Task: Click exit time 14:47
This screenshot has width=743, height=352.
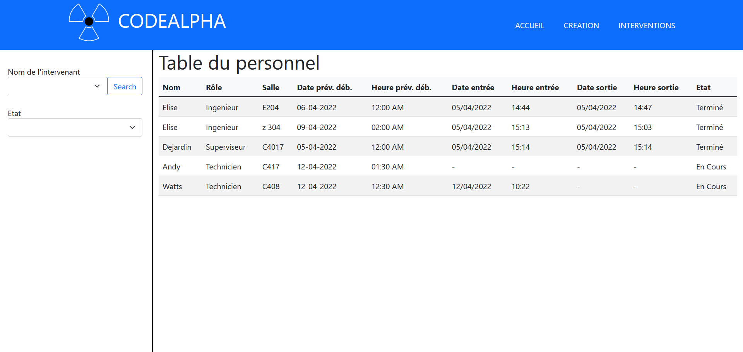Action: click(x=643, y=108)
